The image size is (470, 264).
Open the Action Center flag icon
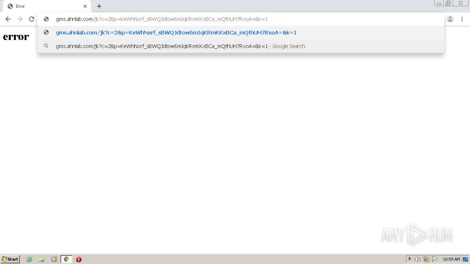[435, 259]
